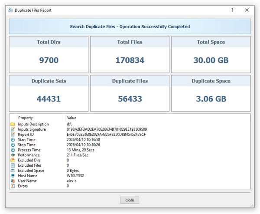Click the Inputs Description folder icon
This screenshot has width=260, height=214.
13,124
